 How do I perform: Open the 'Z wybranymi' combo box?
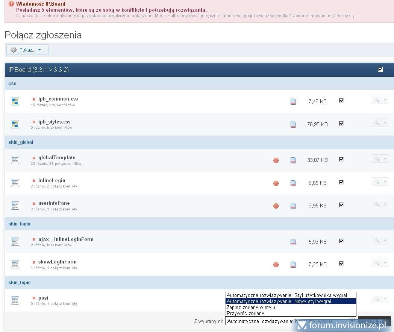tap(289, 321)
